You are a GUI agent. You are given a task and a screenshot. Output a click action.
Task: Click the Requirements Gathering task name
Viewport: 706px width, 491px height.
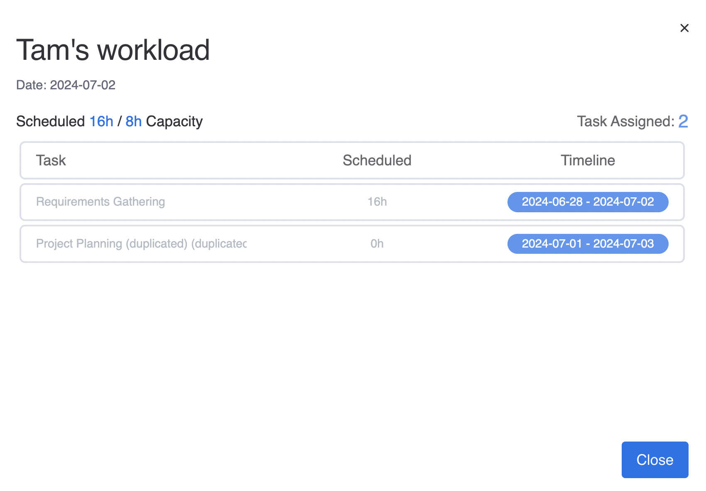(100, 202)
